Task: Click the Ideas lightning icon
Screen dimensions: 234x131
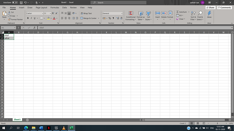Action: click(x=209, y=13)
